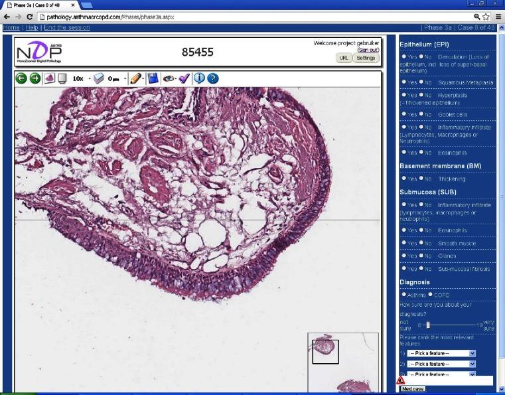
Task: Select the Phase 3a Case 8 browser tab
Action: 39,5
